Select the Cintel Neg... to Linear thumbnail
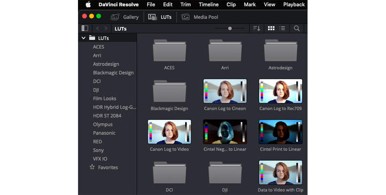386x195 pixels. point(225,132)
